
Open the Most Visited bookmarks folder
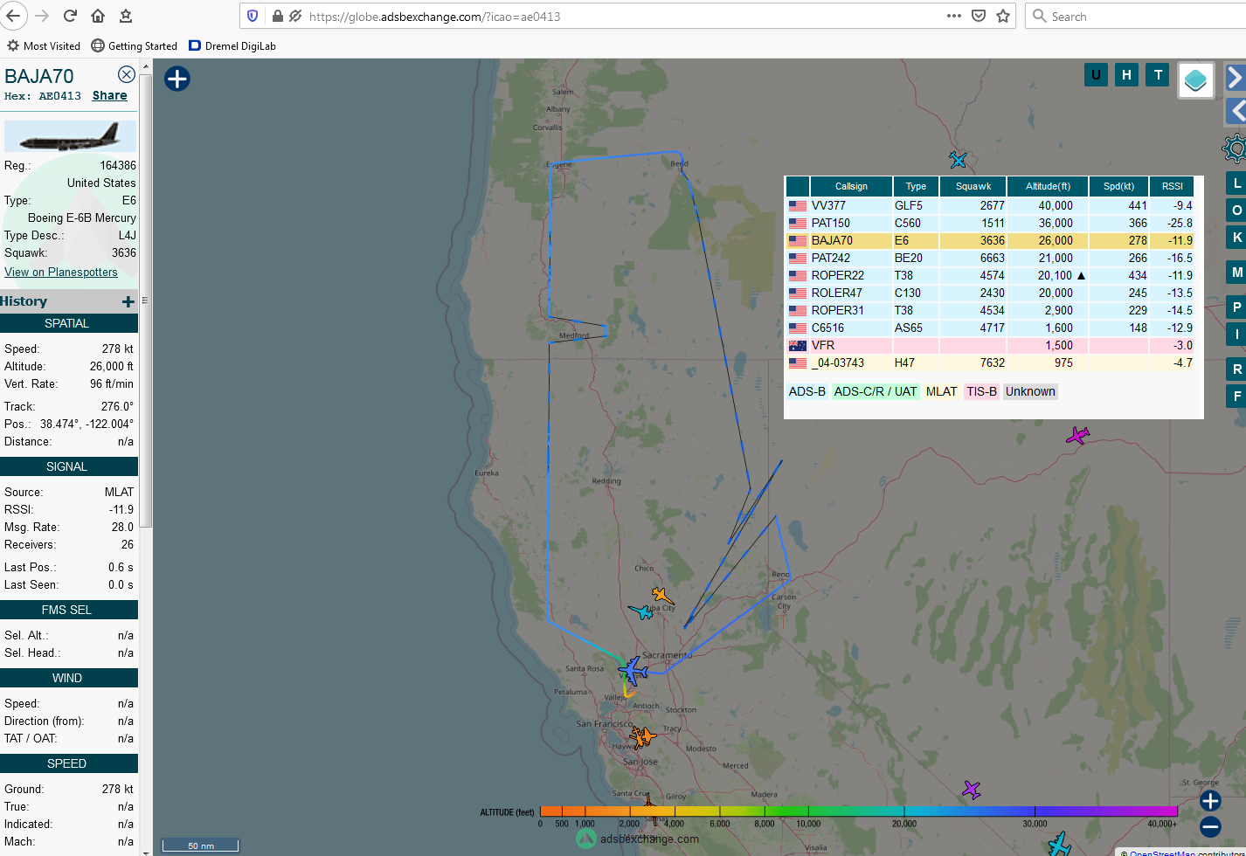click(x=44, y=45)
